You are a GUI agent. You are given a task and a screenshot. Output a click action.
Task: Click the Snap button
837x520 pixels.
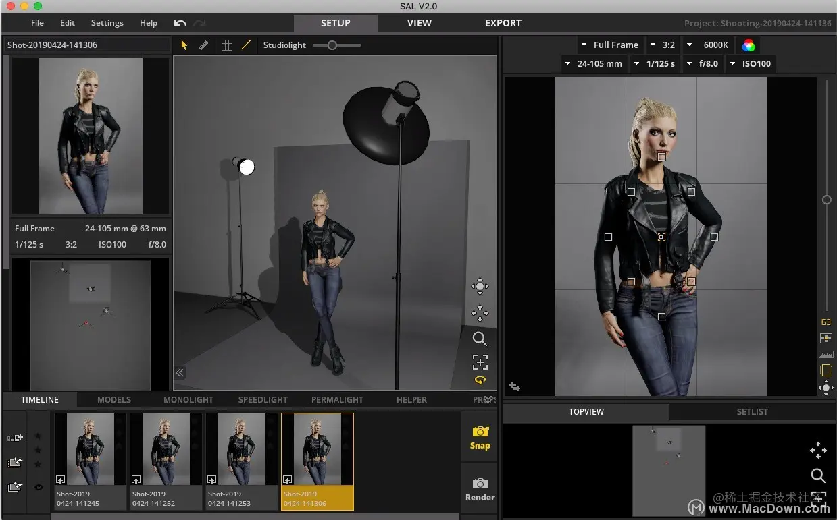[480, 437]
